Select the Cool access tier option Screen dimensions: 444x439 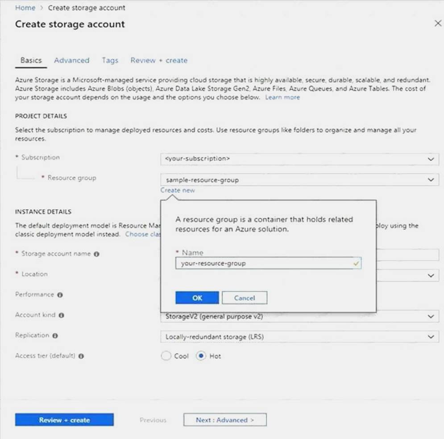166,356
